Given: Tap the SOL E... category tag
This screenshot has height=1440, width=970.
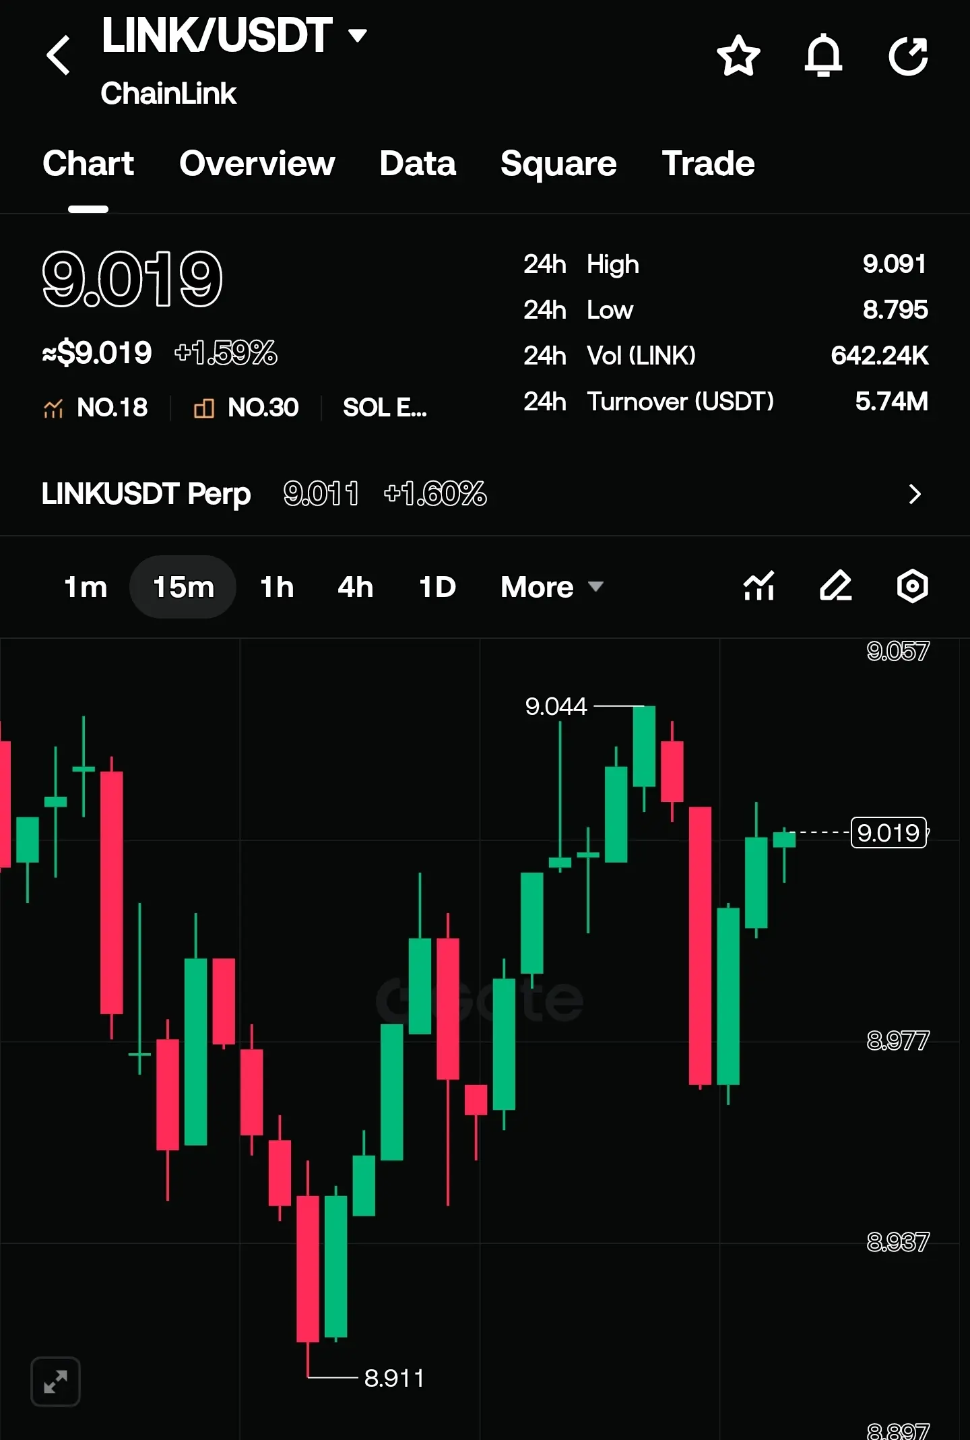Looking at the screenshot, I should (385, 408).
